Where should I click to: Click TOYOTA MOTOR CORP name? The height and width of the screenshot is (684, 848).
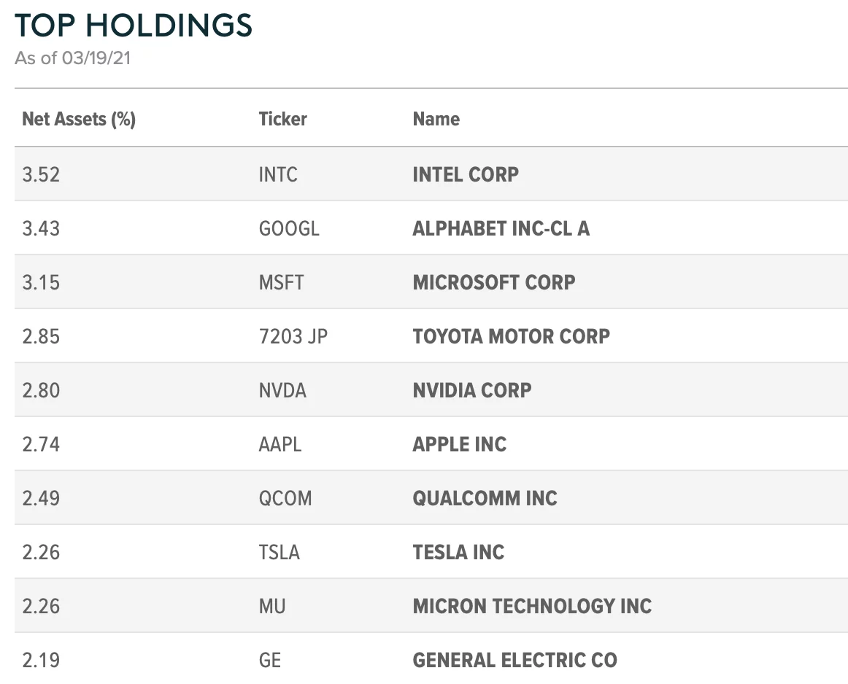click(511, 336)
